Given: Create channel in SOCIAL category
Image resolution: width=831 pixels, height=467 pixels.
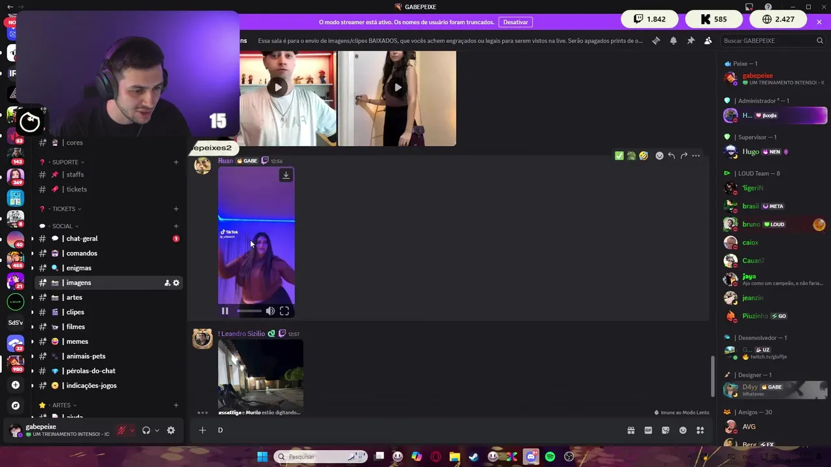Looking at the screenshot, I should (176, 226).
